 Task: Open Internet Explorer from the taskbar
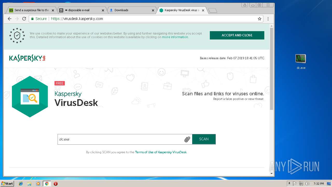click(21, 184)
